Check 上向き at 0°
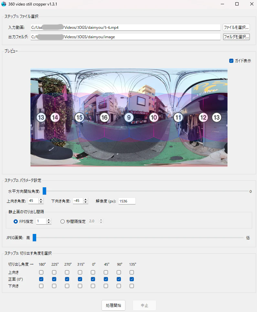 coord(93,272)
